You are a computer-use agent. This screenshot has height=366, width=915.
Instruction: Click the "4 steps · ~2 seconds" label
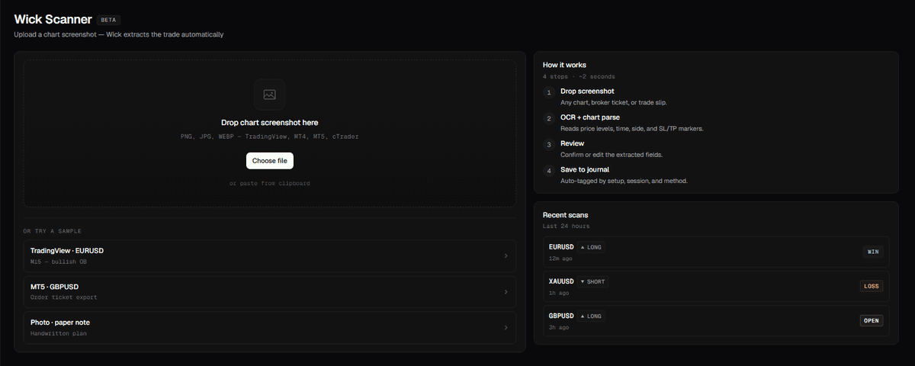(579, 76)
